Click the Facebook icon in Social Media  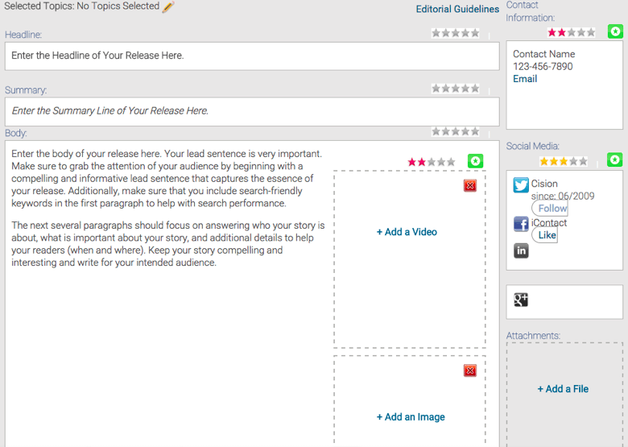coord(521,225)
